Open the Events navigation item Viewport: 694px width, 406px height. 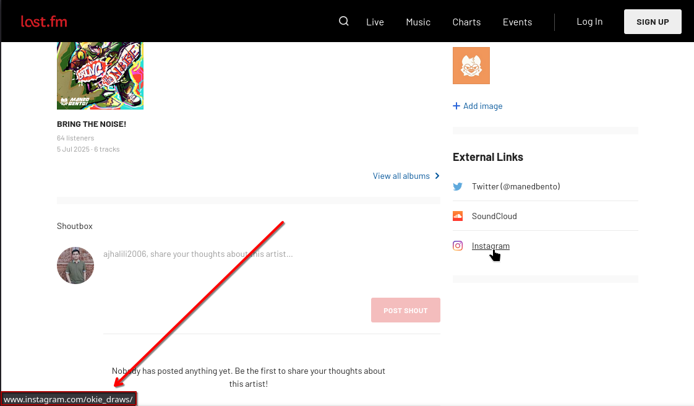[517, 22]
